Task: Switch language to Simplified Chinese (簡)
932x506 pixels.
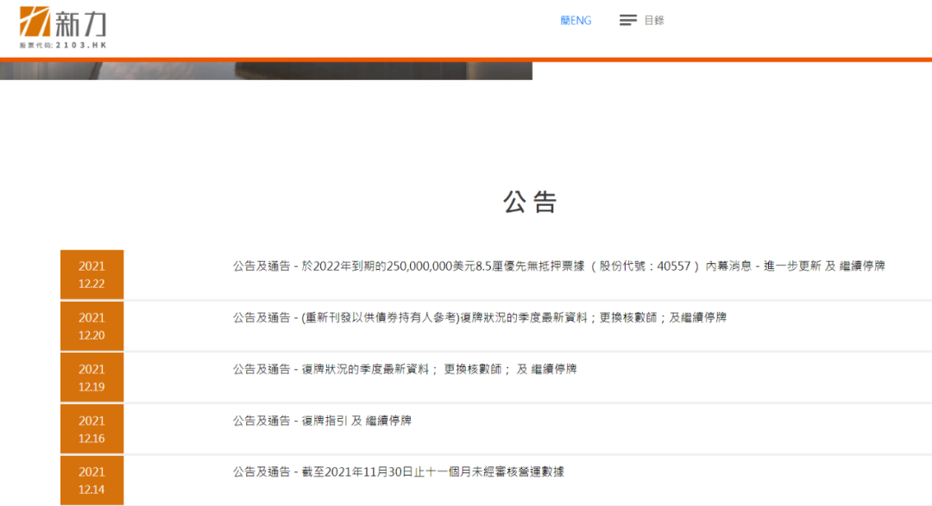Action: (x=565, y=21)
